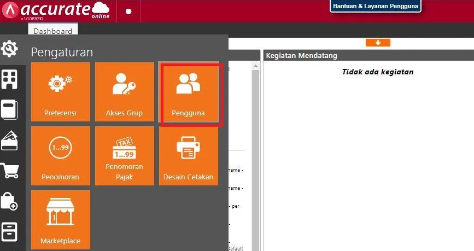Click the building company icon in sidebar
Screen dimensions: 474x251
pos(9,79)
